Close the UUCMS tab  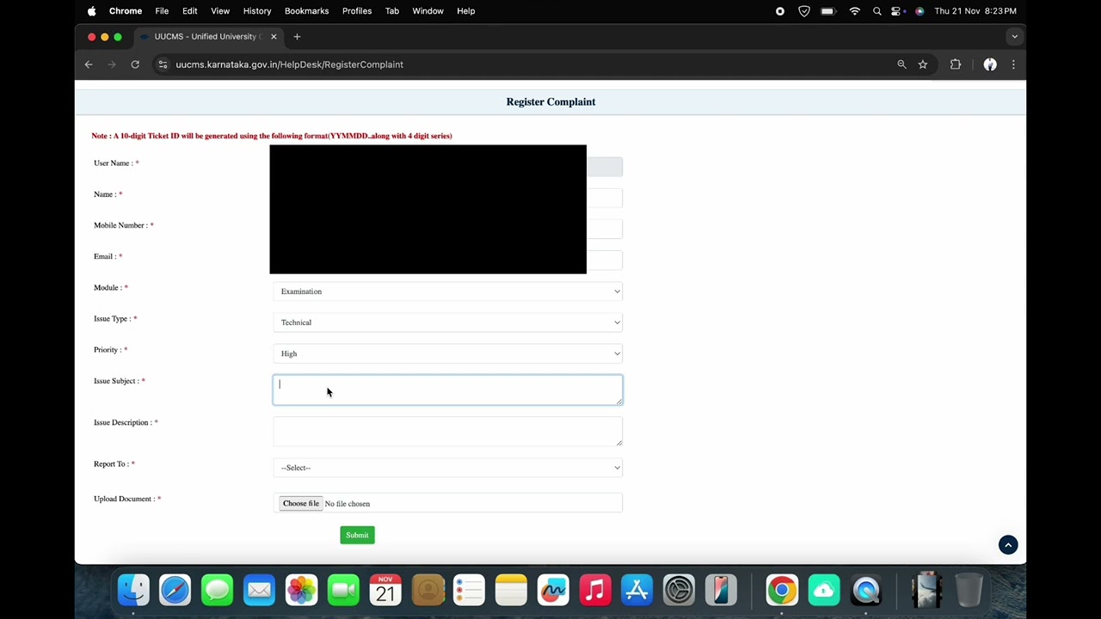tap(274, 37)
